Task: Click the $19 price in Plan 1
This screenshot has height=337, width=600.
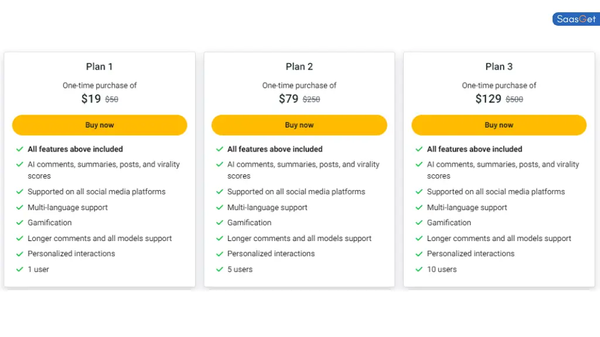Action: coord(91,99)
